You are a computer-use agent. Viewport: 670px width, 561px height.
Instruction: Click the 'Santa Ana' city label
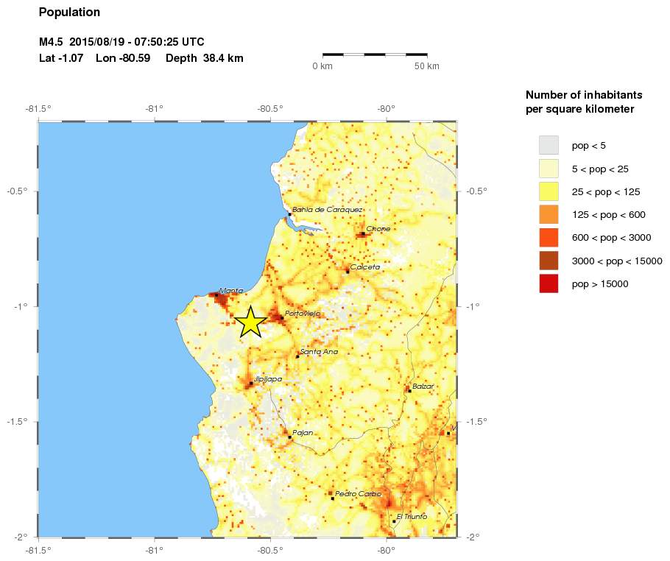[x=319, y=352]
